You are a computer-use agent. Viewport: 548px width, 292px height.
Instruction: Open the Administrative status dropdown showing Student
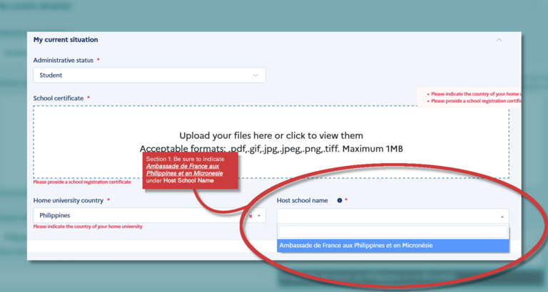149,75
